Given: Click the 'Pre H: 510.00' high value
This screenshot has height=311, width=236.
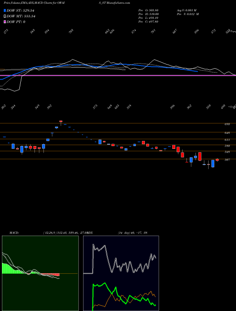Looking at the screenshot, I should (x=148, y=14).
